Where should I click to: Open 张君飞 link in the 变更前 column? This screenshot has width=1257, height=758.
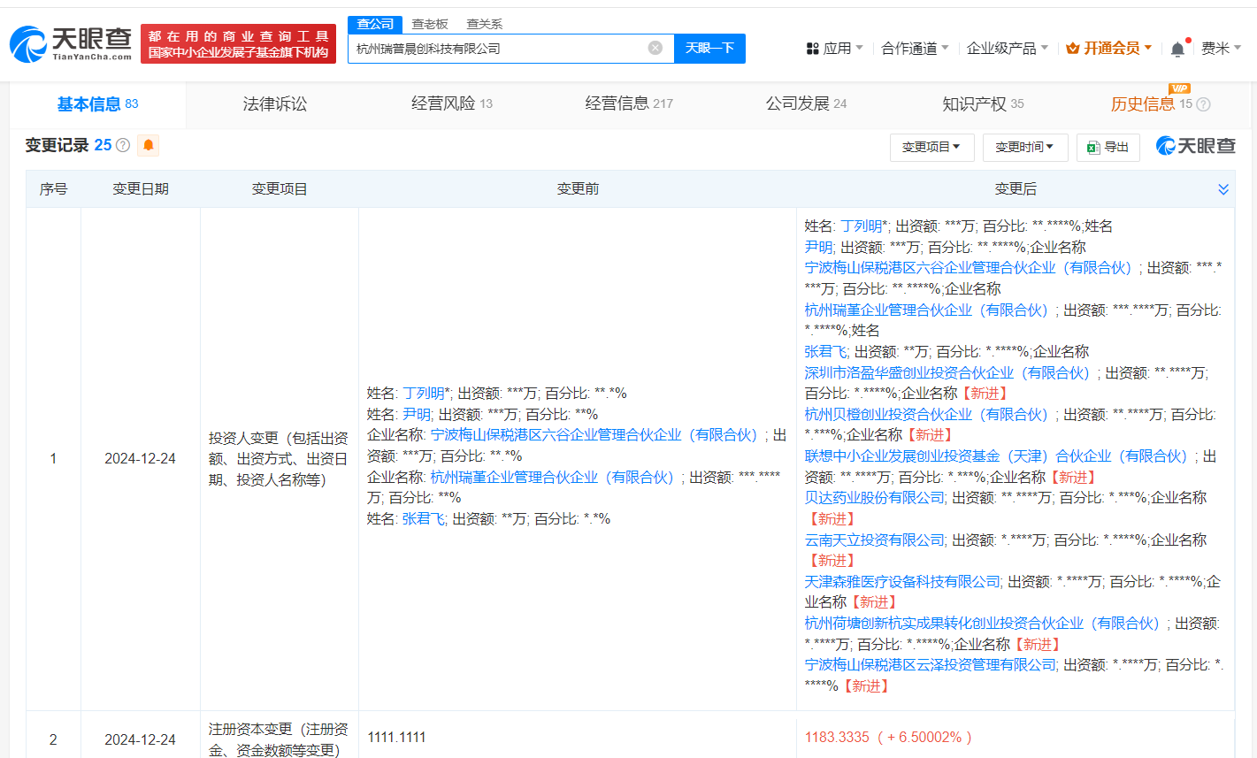click(x=424, y=519)
